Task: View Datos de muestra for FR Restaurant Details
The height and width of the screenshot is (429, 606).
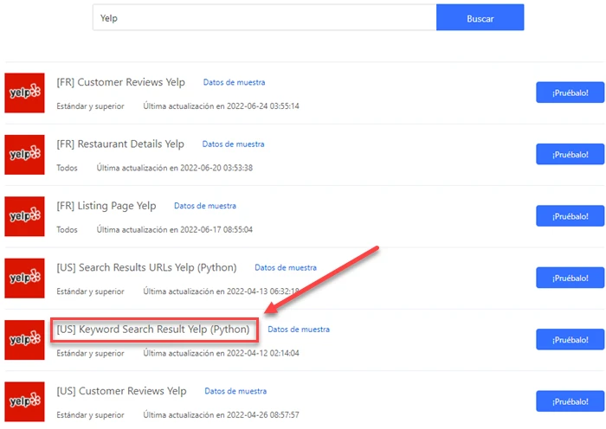Action: click(x=234, y=144)
